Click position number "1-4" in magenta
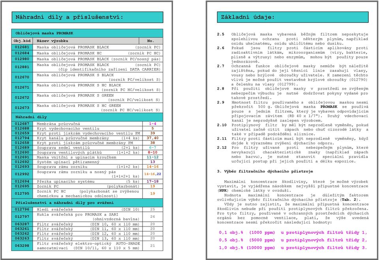 point(152,124)
